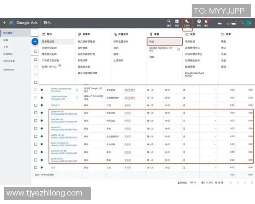Open 自定义变量 in the left sidebar
The width and height of the screenshot is (255, 204).
pos(9,61)
